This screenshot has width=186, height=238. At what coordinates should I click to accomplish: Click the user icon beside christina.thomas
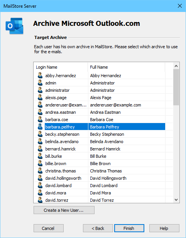(x=40, y=170)
